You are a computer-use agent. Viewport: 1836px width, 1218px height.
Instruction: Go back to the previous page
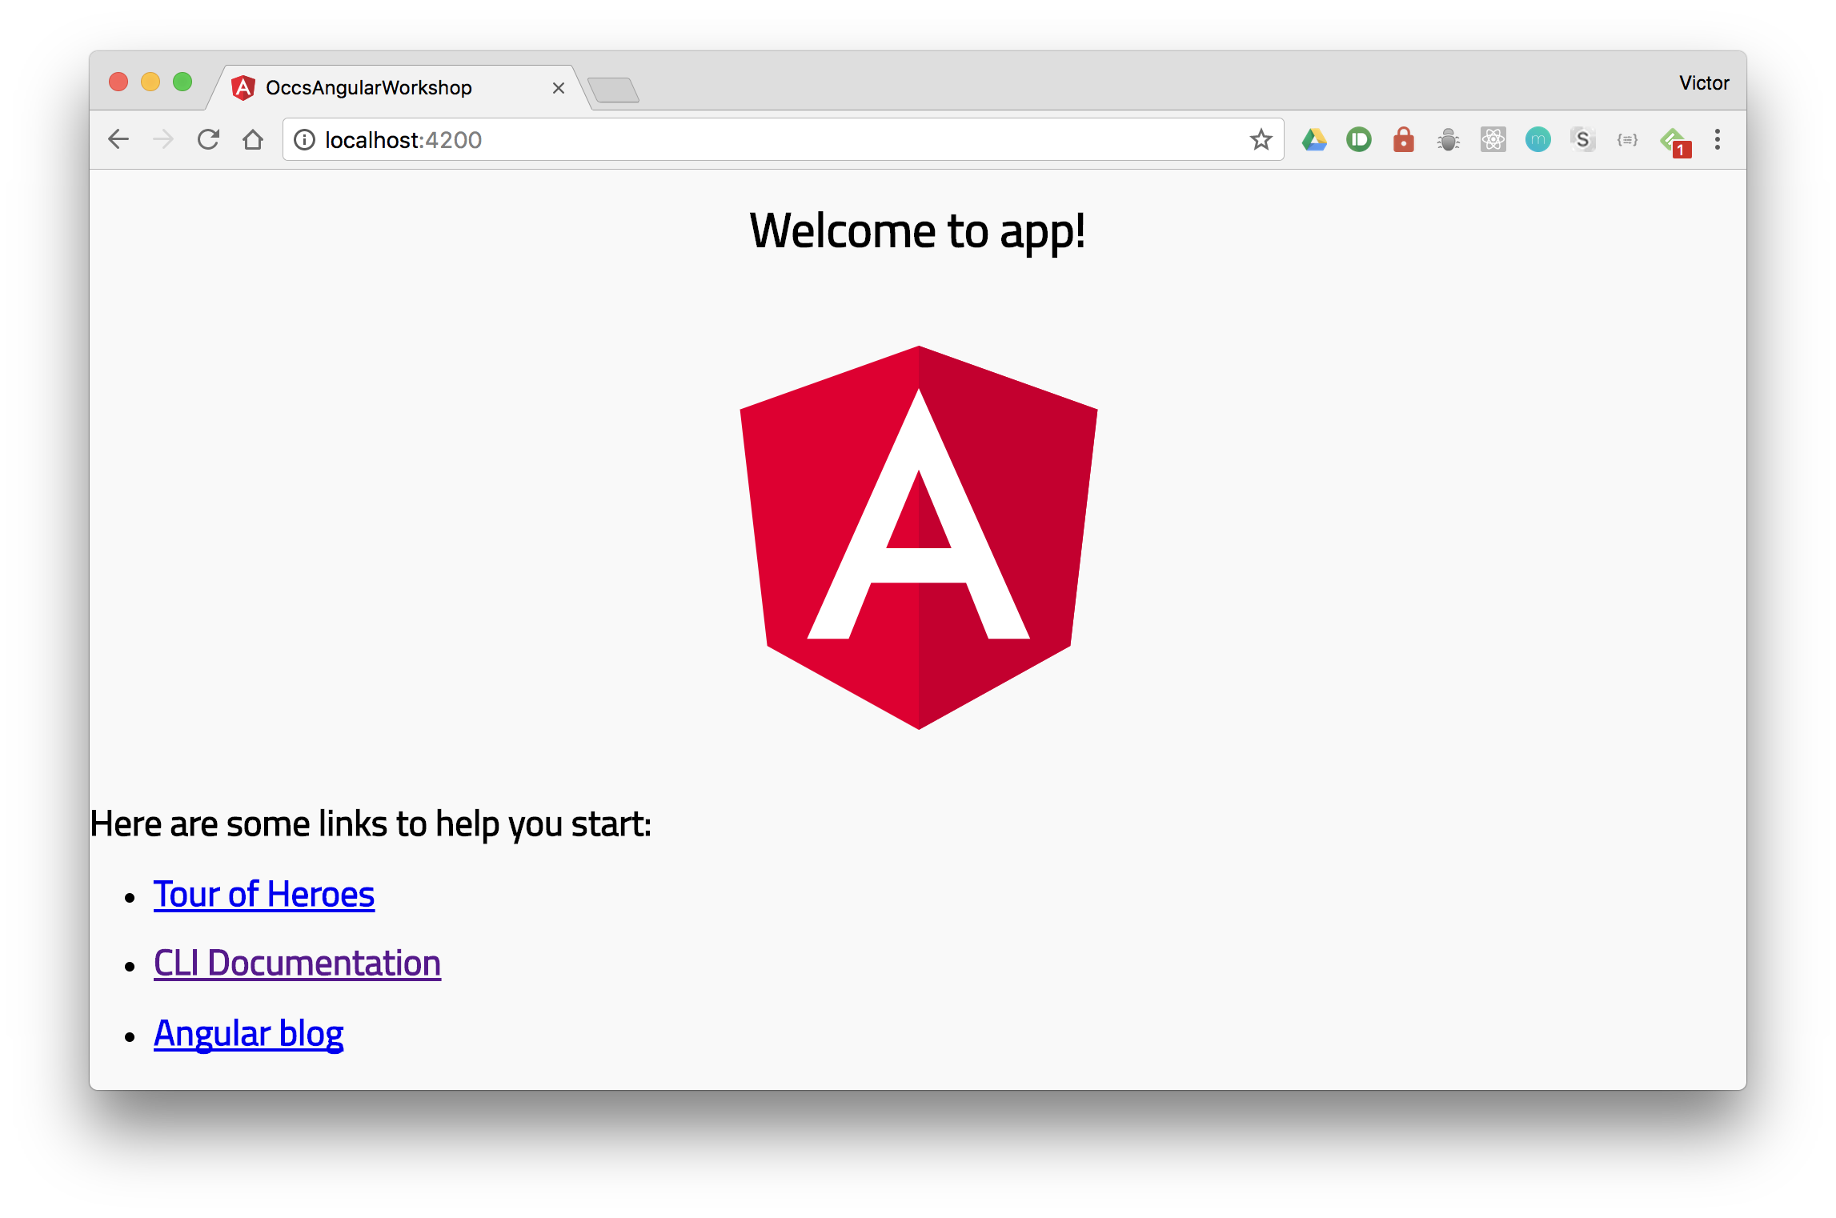pyautogui.click(x=118, y=140)
